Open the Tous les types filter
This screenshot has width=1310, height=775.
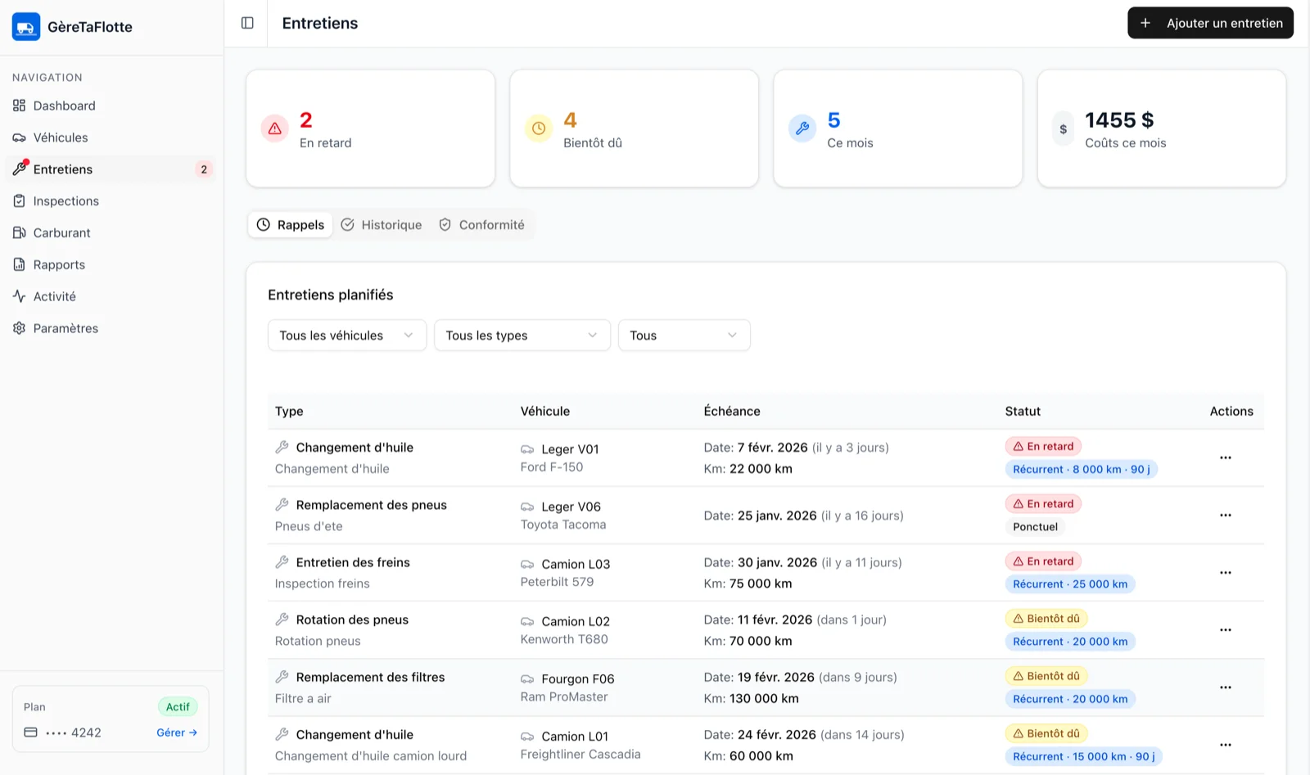coord(522,336)
